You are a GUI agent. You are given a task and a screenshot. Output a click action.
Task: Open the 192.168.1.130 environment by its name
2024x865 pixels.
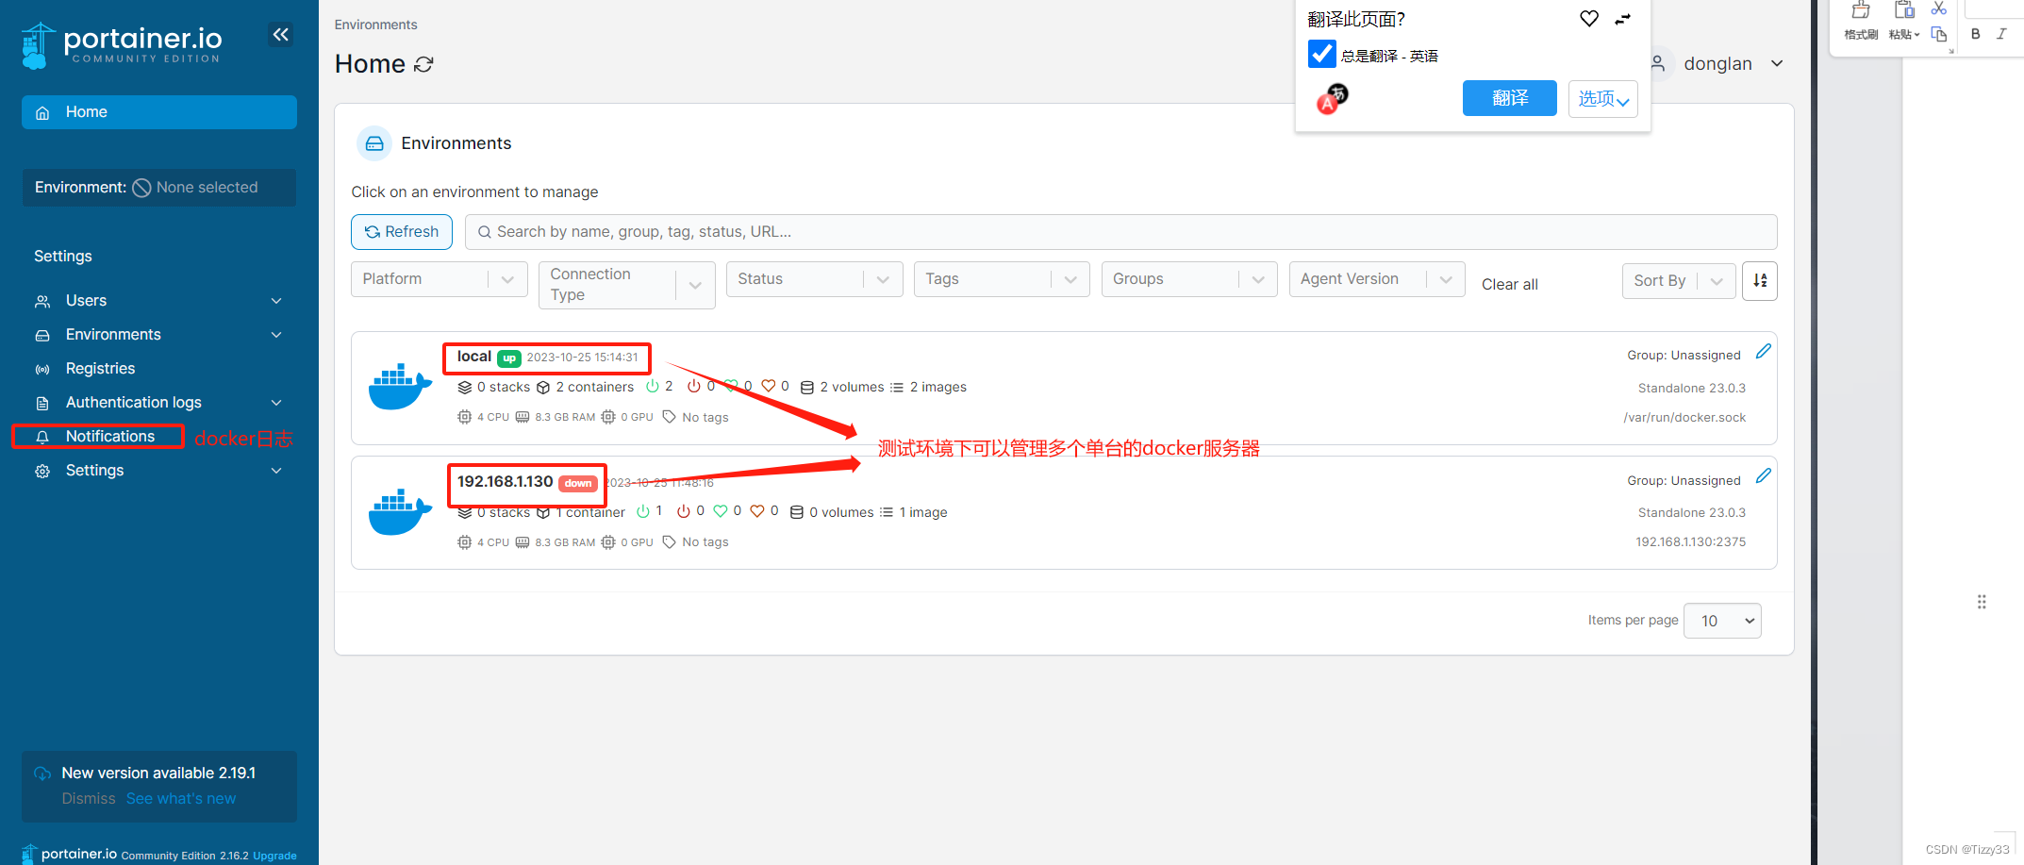[x=505, y=482]
